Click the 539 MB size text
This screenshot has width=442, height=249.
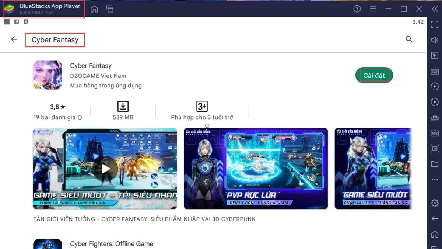point(123,117)
